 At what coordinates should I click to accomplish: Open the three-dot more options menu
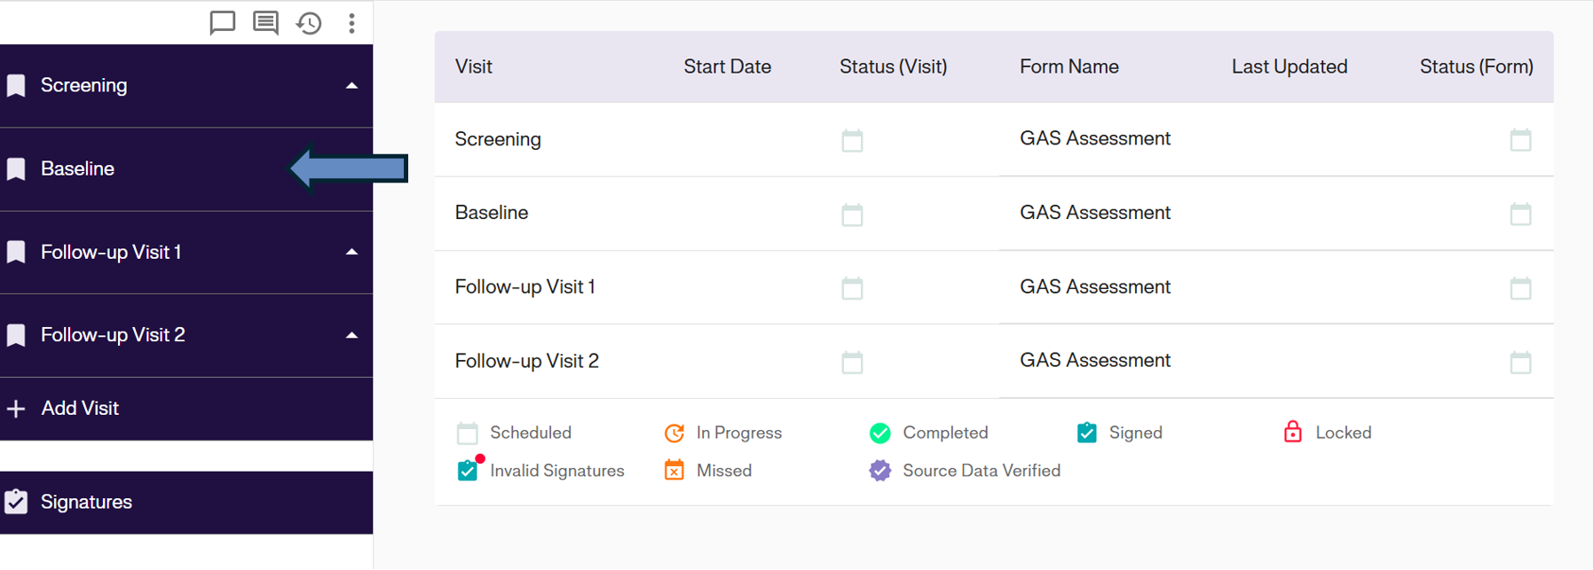coord(351,23)
